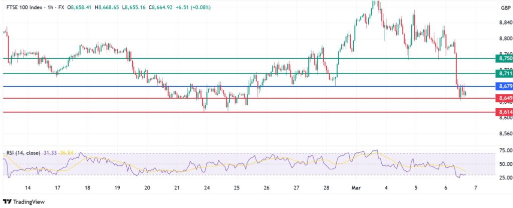Select the 7 date label on time axis
Image resolution: width=513 pixels, height=208 pixels.
(x=475, y=187)
